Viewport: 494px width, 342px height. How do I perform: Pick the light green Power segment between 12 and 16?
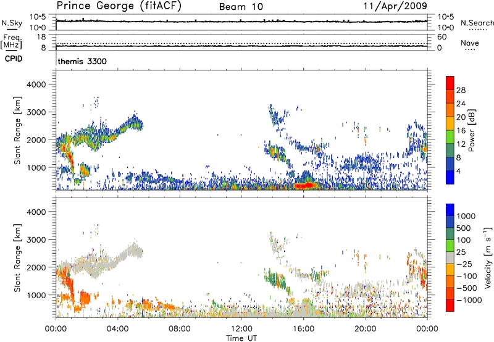pyautogui.click(x=450, y=137)
